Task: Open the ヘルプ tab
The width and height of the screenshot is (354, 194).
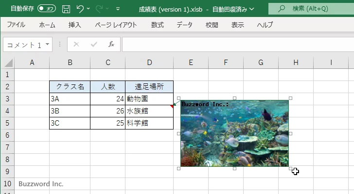Action: click(265, 25)
